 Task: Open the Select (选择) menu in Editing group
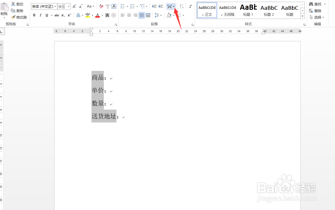tap(317, 17)
